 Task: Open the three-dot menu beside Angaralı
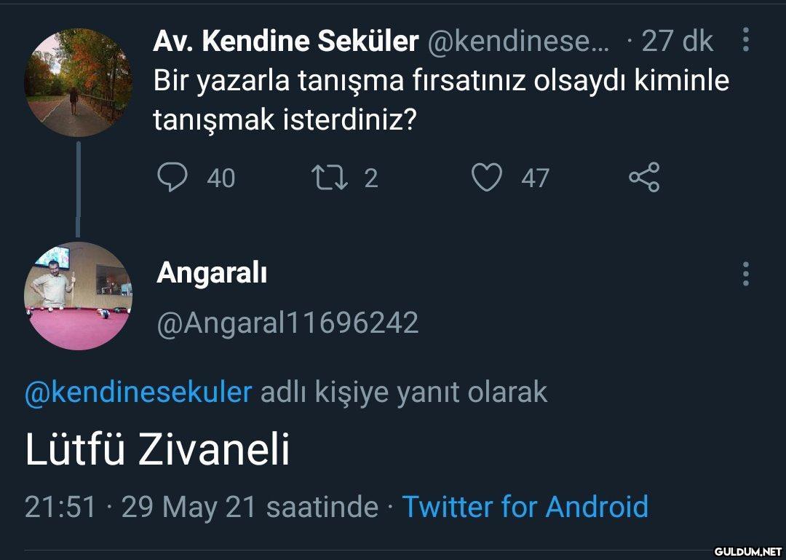pos(746,274)
